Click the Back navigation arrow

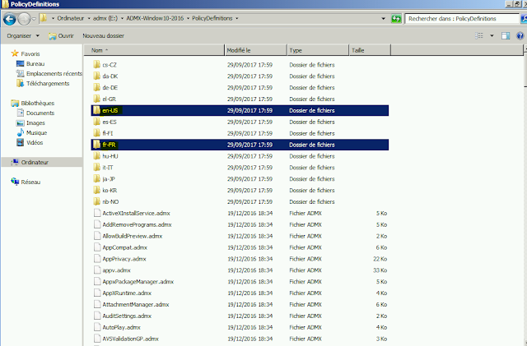(x=9, y=19)
